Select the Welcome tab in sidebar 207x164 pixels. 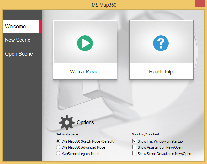click(22, 26)
